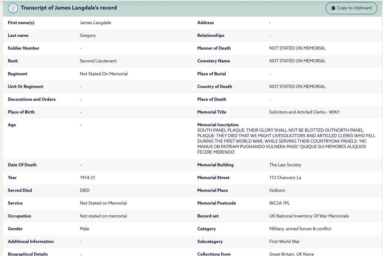Select the First name value James Langdale
The width and height of the screenshot is (383, 256).
[95, 23]
